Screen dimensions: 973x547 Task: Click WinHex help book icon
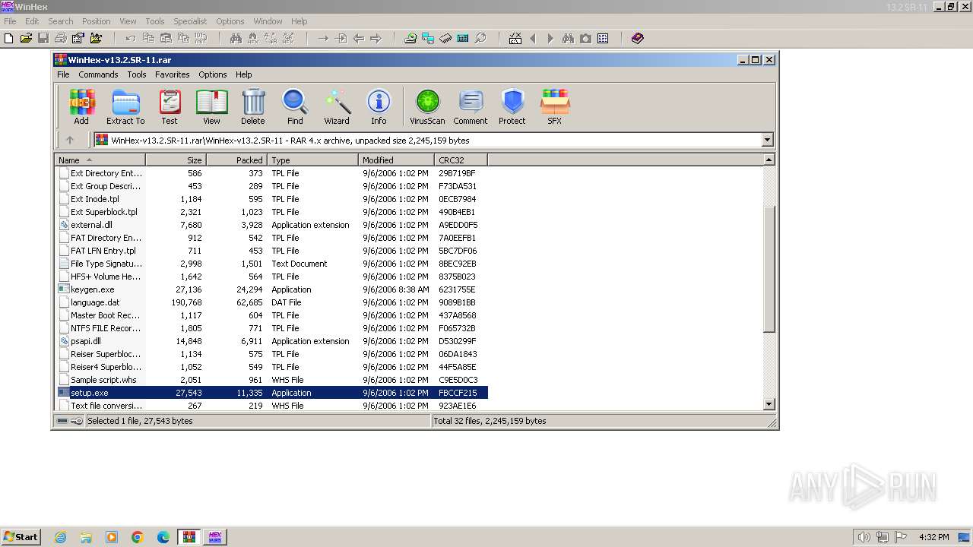pyautogui.click(x=638, y=38)
